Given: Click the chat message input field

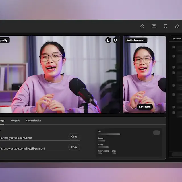Looking at the screenshot, I should (177, 154).
